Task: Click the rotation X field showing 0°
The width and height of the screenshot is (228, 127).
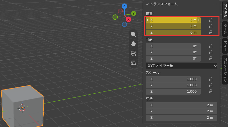Action: coord(173,46)
